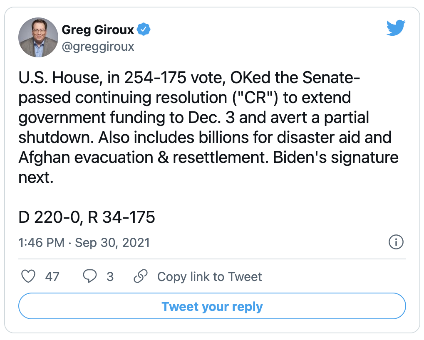
Task: Click the D 220-0, R 34-175 tally line
Action: 87,217
